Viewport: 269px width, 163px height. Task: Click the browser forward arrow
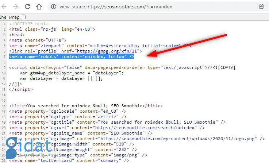[15, 6]
